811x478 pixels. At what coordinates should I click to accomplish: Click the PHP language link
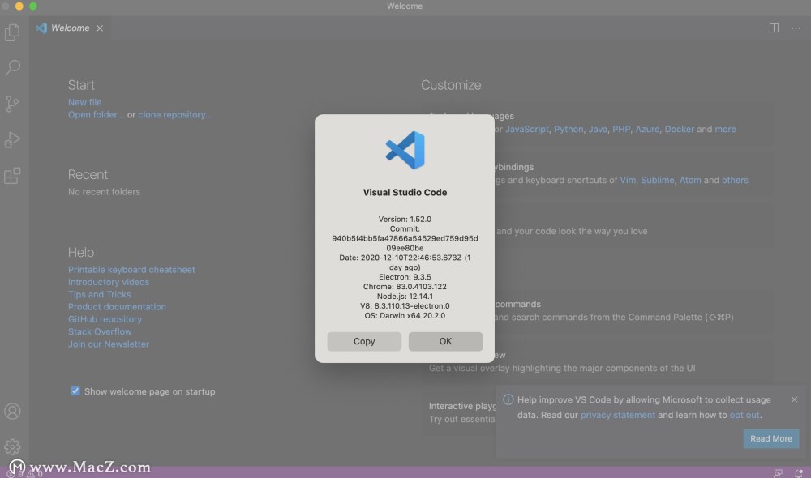(621, 129)
